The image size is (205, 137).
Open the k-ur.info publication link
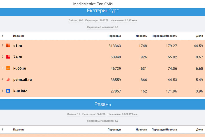click(x=20, y=91)
